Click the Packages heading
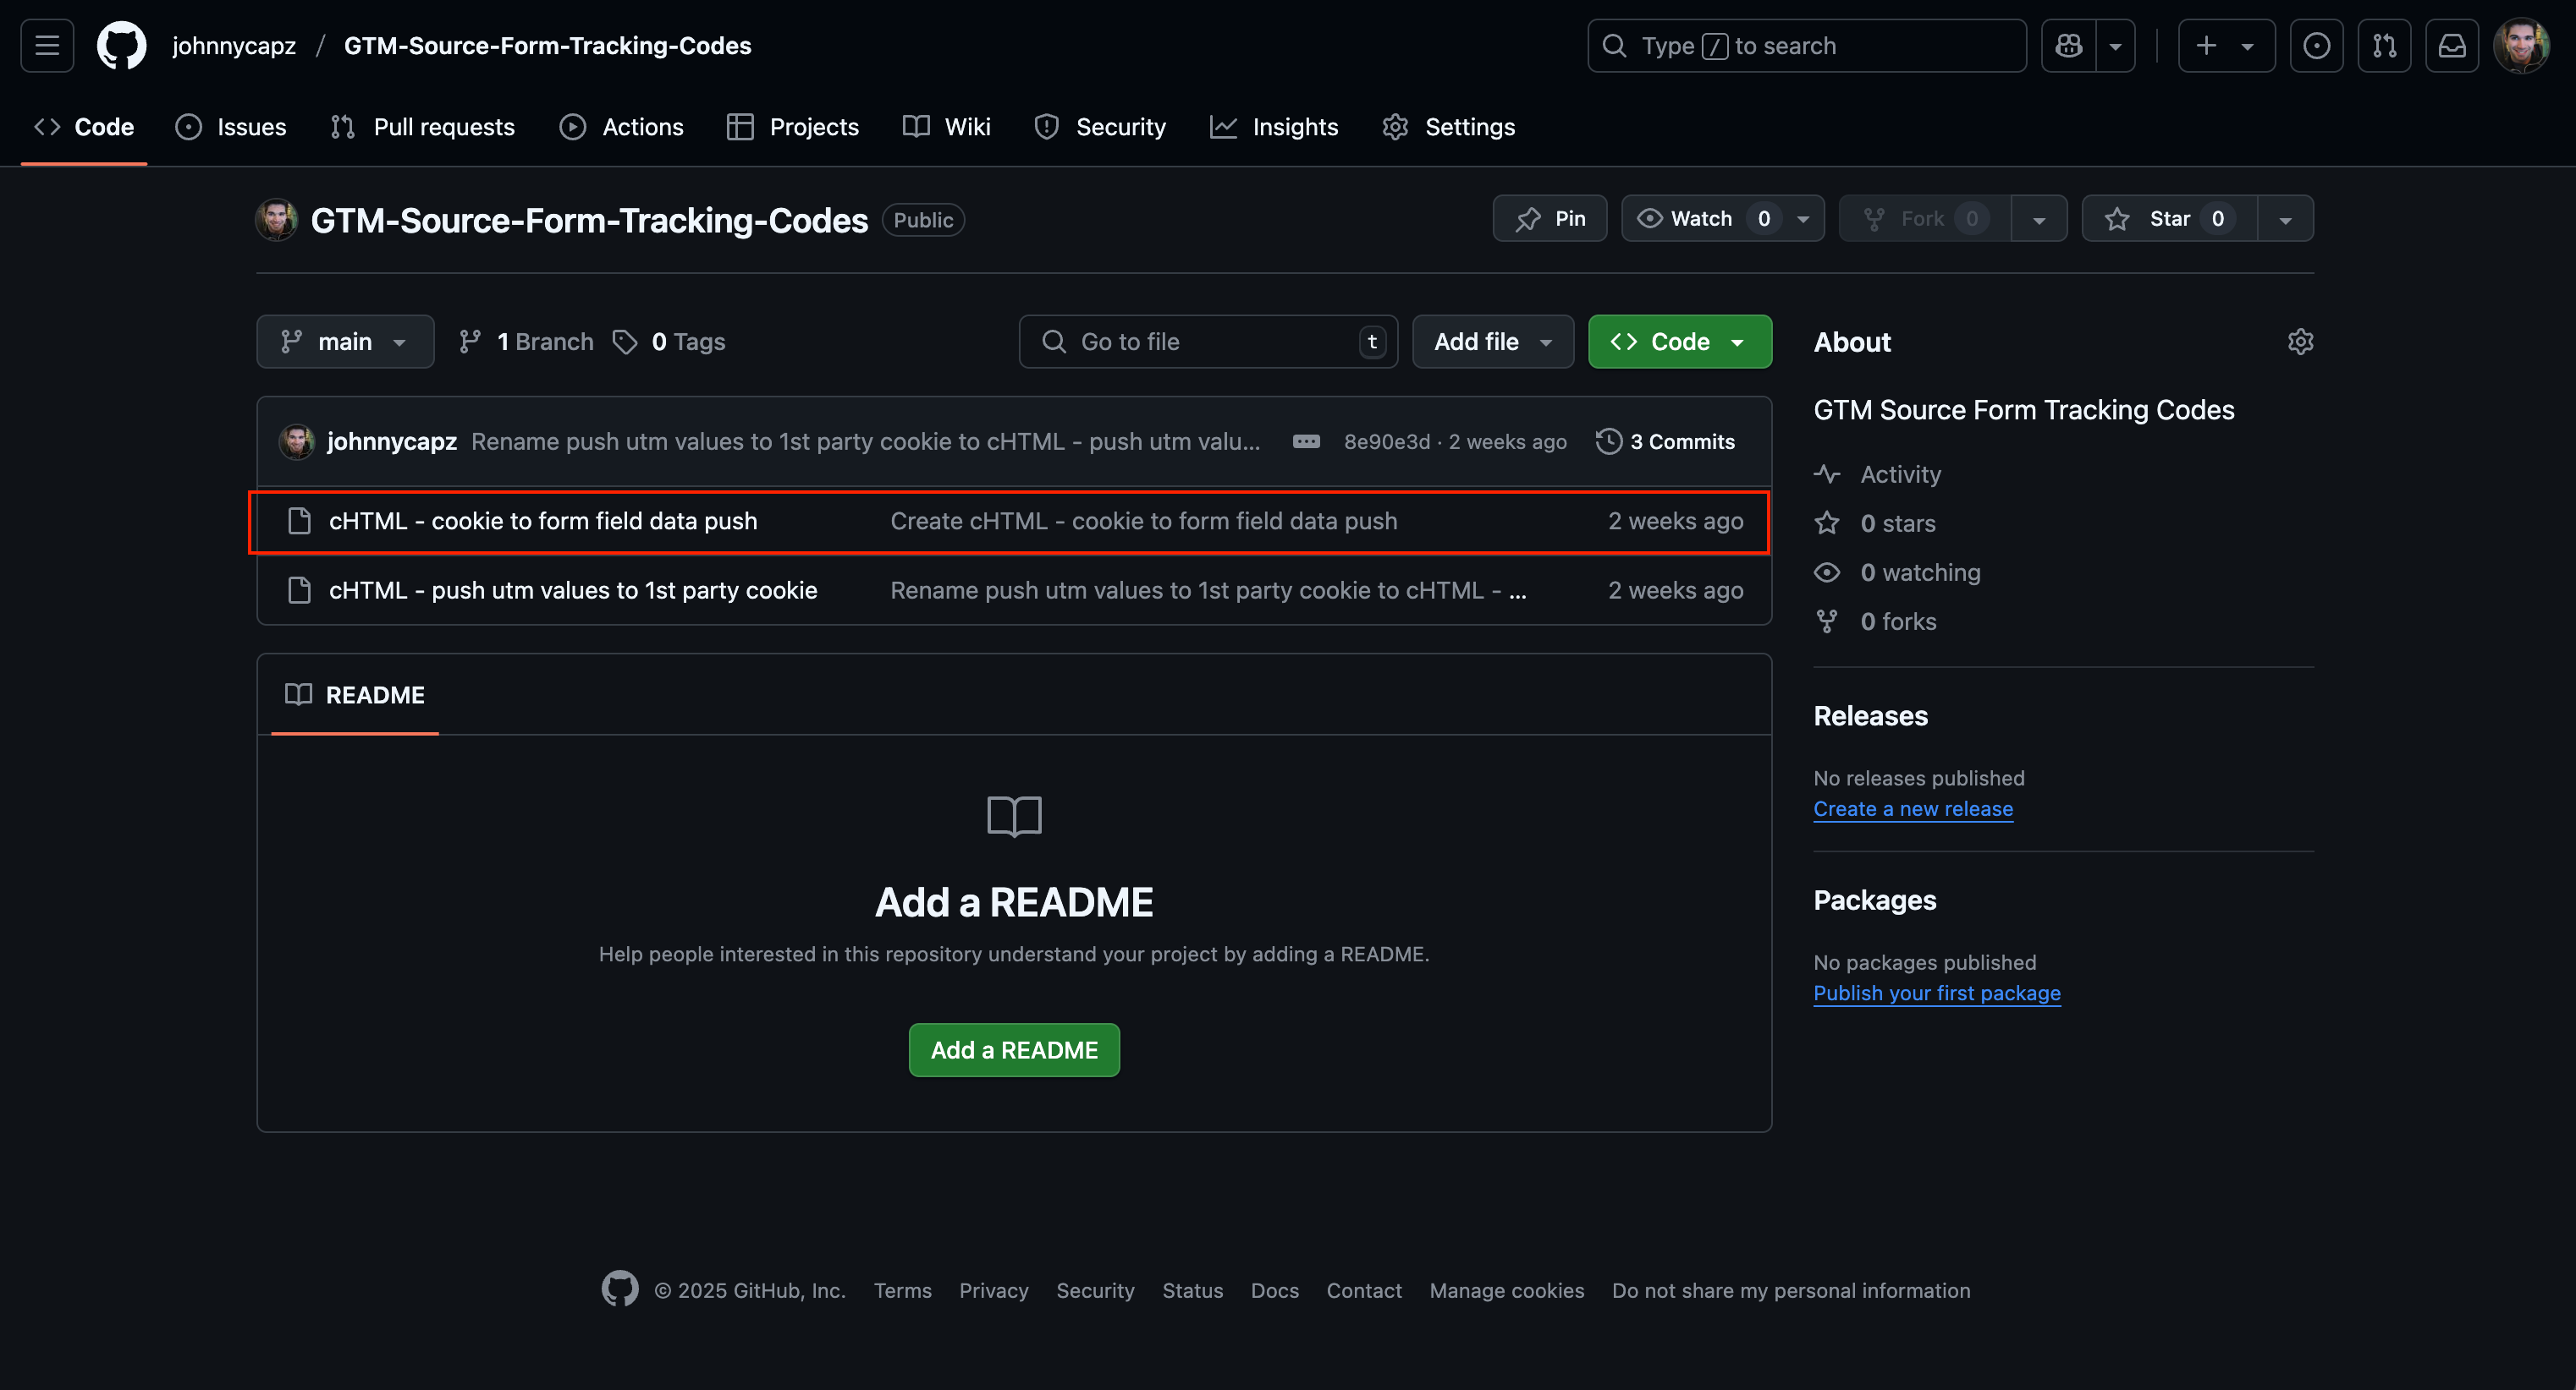The height and width of the screenshot is (1390, 2576). 1875,900
